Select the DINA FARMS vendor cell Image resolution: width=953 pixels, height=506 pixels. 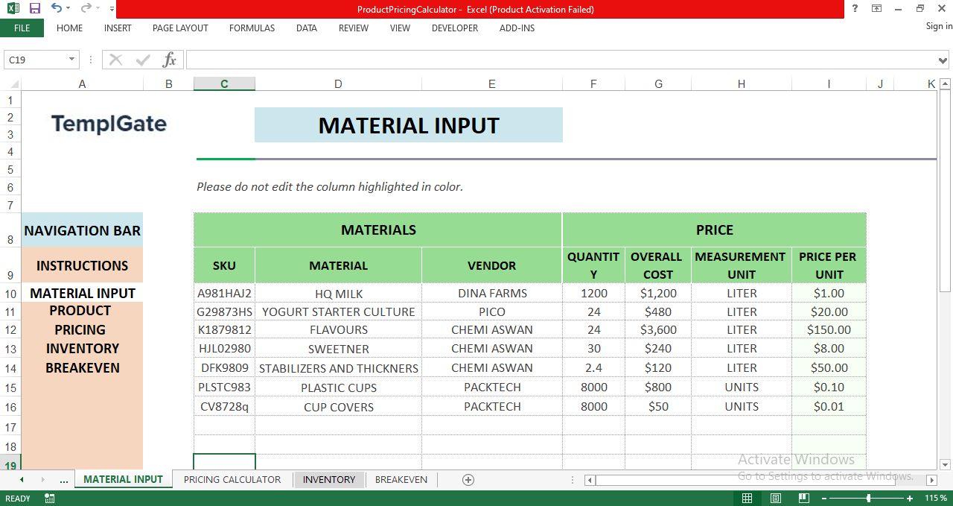point(492,293)
